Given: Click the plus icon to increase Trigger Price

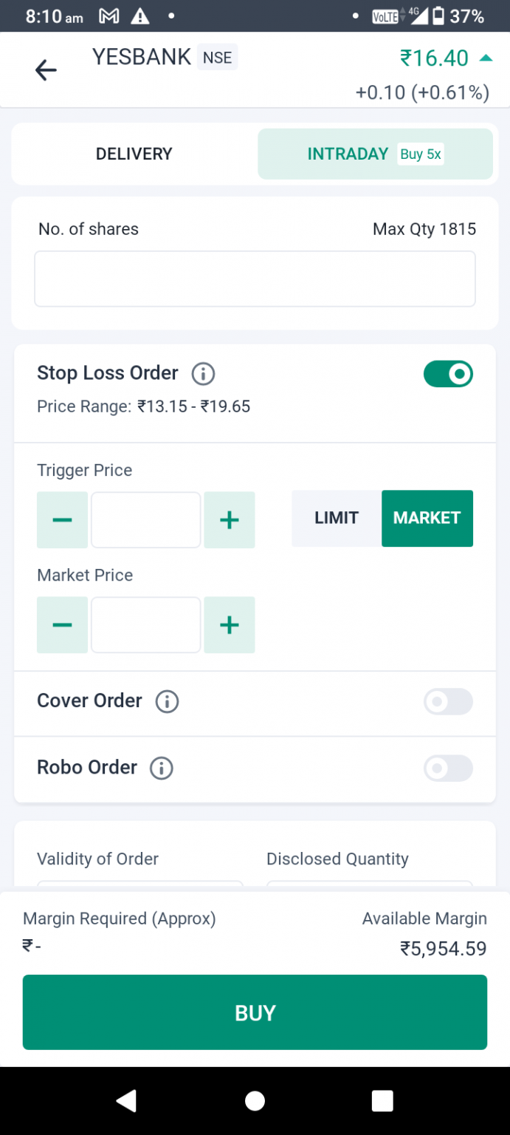Looking at the screenshot, I should point(230,519).
